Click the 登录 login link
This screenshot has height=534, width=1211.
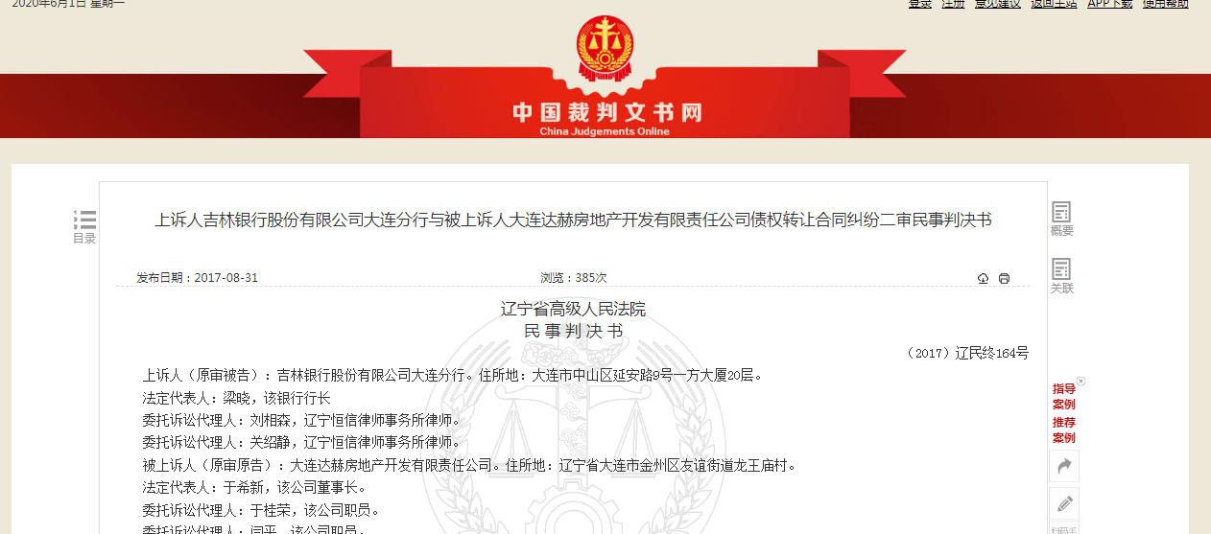(x=920, y=4)
